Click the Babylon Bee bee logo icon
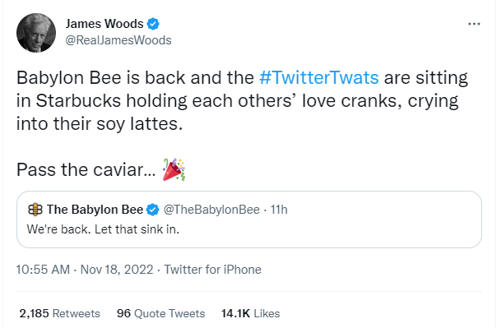 coord(35,210)
